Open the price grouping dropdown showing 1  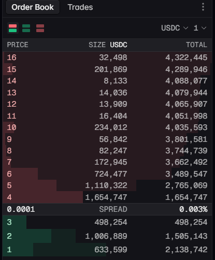tap(200, 28)
